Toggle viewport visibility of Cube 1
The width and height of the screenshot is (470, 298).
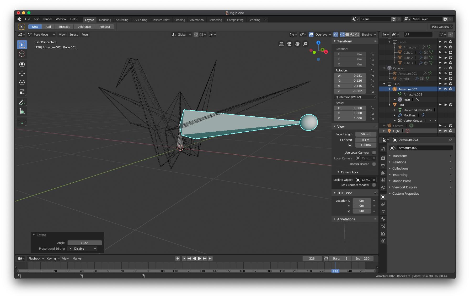click(x=445, y=53)
